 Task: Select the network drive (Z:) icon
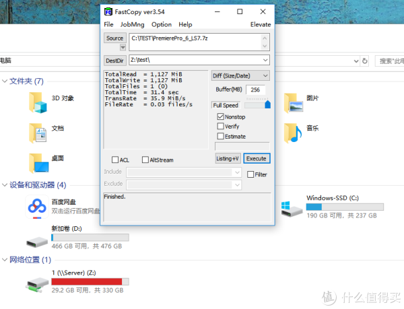(37, 285)
